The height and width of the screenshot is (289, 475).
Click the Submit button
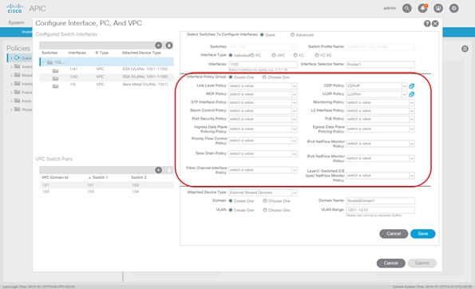pyautogui.click(x=422, y=263)
